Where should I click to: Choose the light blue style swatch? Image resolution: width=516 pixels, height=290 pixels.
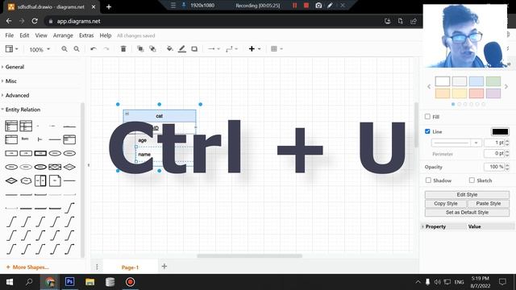[476, 81]
